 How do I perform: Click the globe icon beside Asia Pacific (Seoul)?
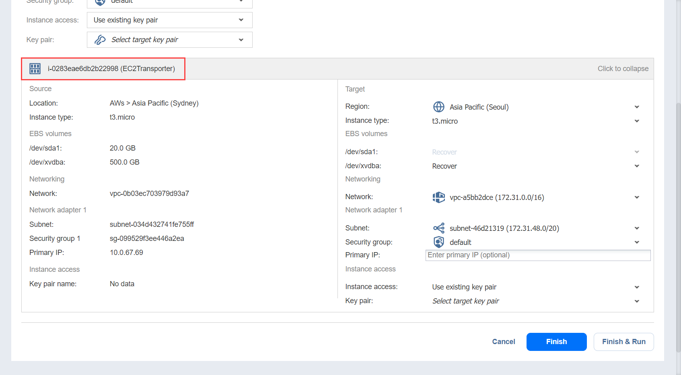438,107
